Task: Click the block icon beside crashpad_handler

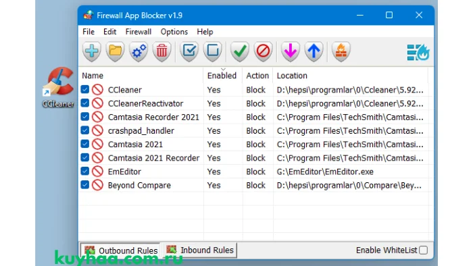Action: pos(97,130)
